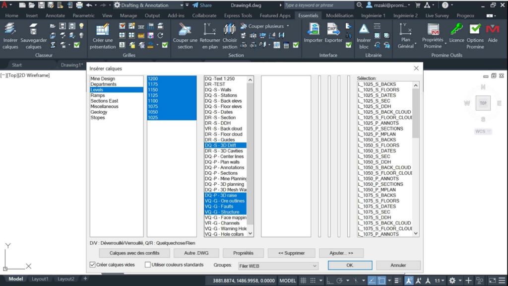The width and height of the screenshot is (508, 286).
Task: Click the Propriétés button in dialog
Action: pos(243,253)
